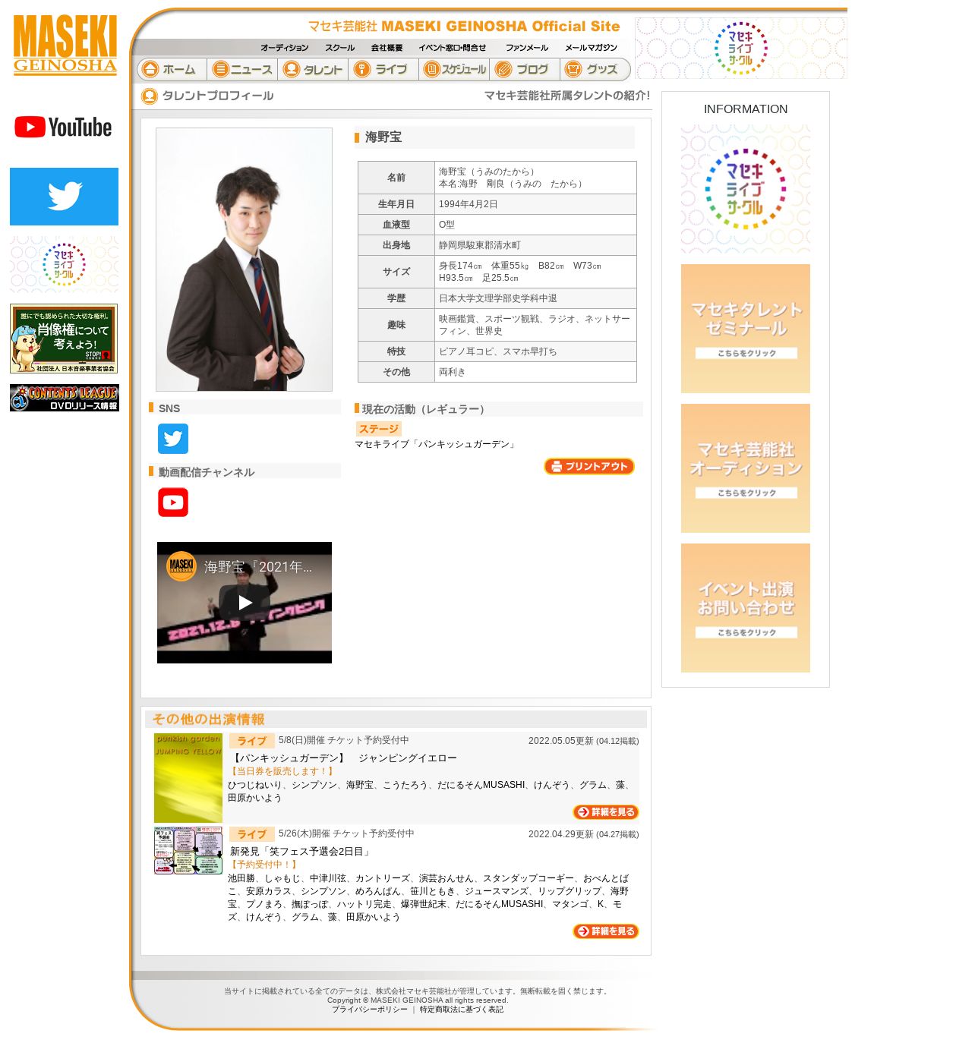Click the 【予約受付中！】 notice
The height and width of the screenshot is (1046, 975).
tap(263, 865)
